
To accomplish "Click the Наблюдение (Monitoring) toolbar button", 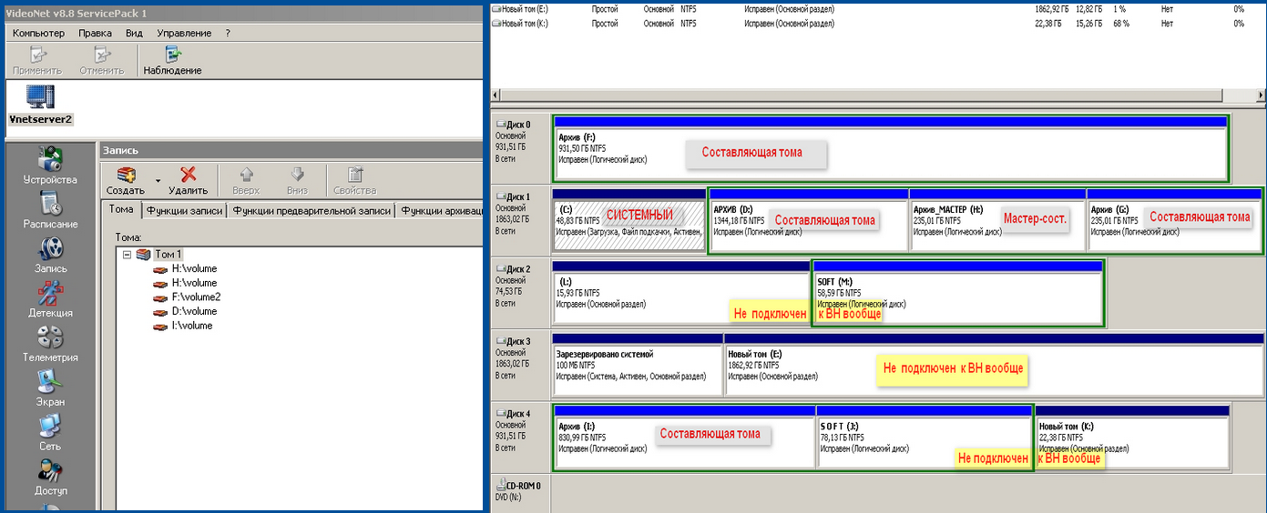I will (x=172, y=60).
